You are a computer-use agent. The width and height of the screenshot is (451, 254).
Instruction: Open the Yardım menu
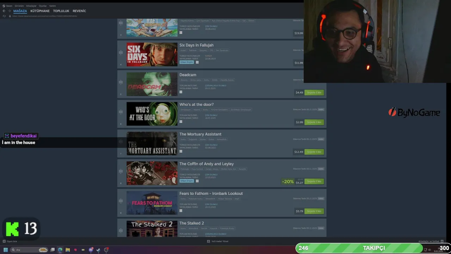click(52, 6)
